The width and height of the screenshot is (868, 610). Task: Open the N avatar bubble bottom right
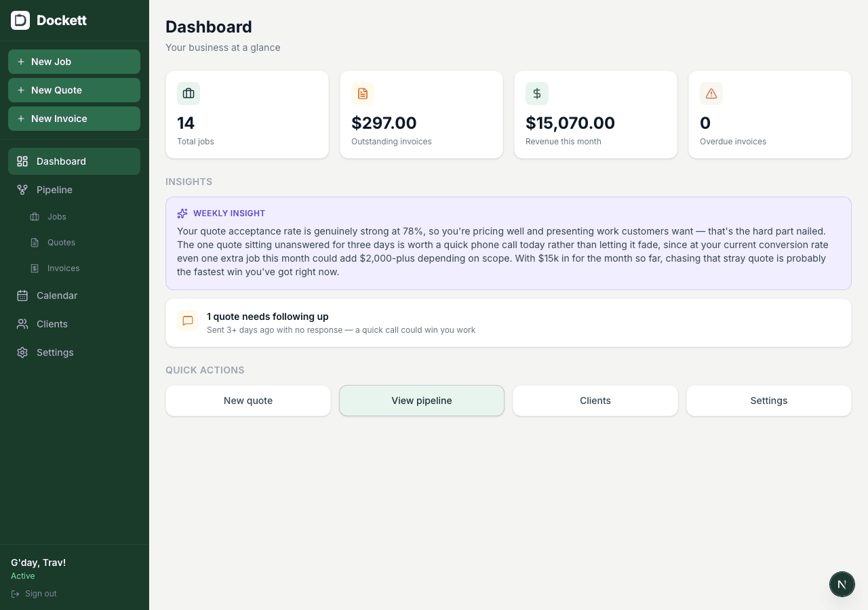pyautogui.click(x=842, y=584)
